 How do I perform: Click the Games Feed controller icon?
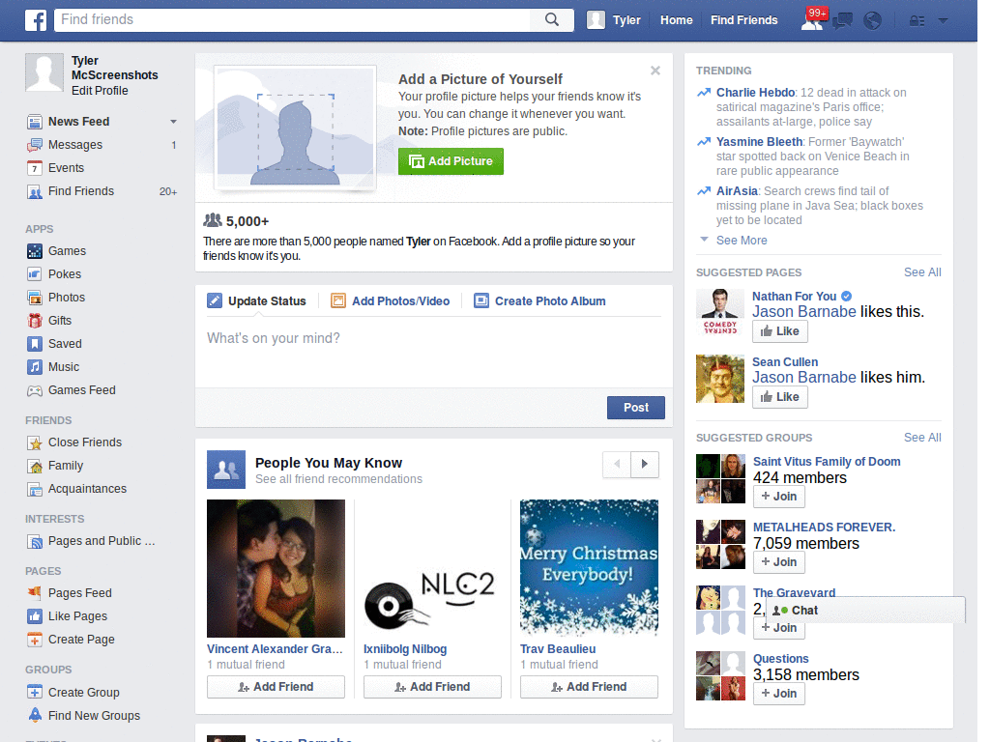35,390
